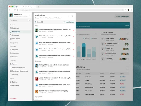Click the Settings gear icon
The image size is (141, 106).
[x=11, y=82]
